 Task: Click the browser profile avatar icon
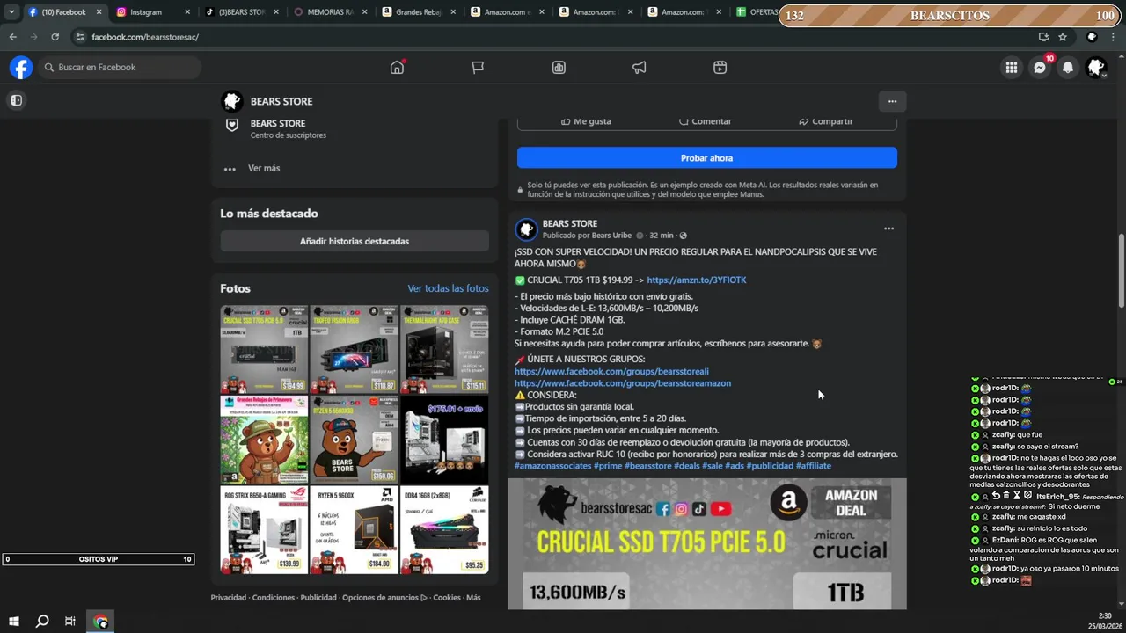[1092, 37]
